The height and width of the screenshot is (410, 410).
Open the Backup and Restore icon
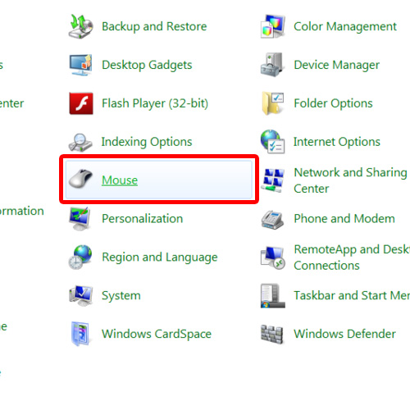[80, 26]
